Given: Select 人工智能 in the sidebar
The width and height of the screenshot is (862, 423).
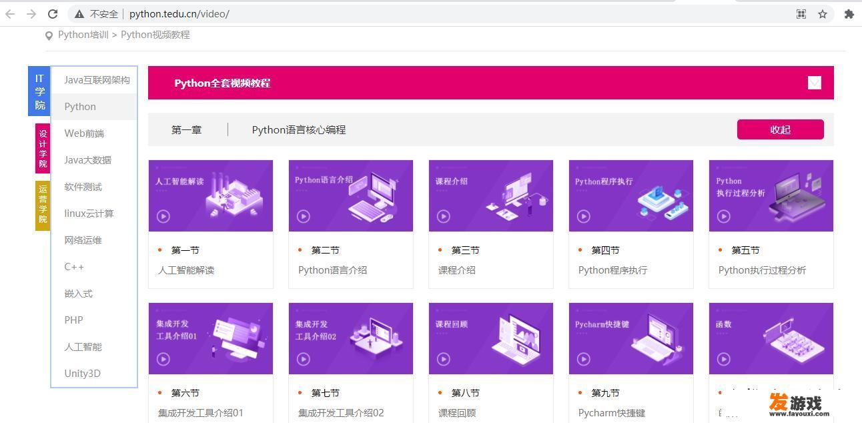Looking at the screenshot, I should (94, 347).
